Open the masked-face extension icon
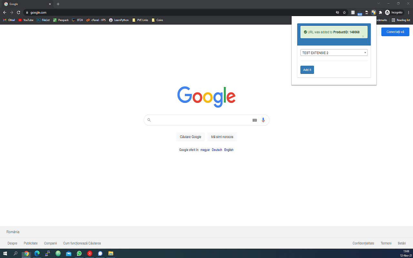This screenshot has height=258, width=413. coord(367,12)
